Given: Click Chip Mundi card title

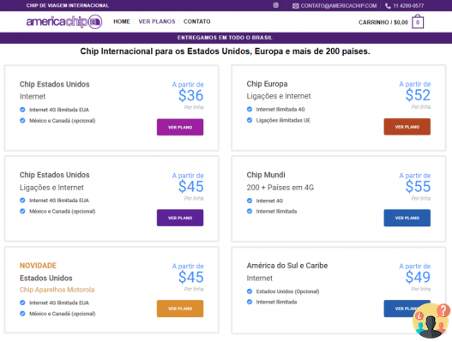Looking at the screenshot, I should tap(266, 175).
